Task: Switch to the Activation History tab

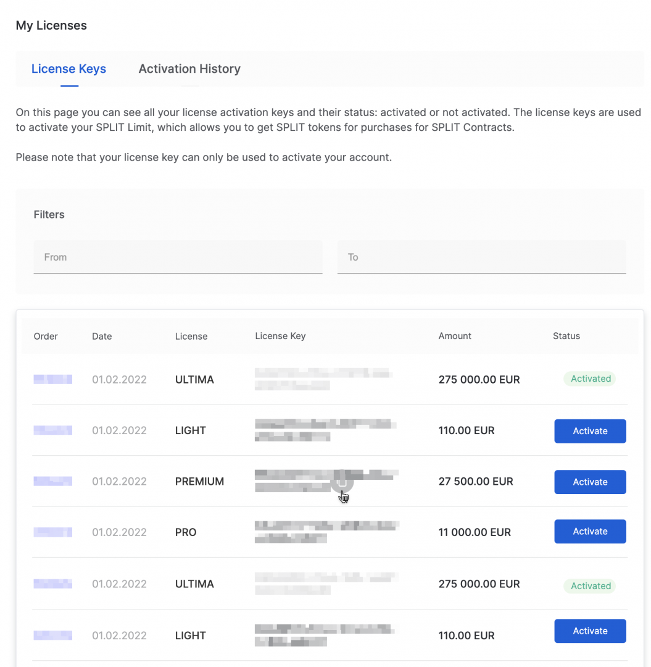Action: tap(189, 69)
